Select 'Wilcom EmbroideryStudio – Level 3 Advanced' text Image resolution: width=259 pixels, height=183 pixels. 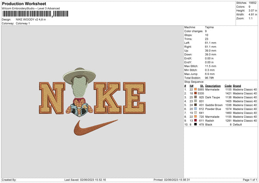click(31, 9)
